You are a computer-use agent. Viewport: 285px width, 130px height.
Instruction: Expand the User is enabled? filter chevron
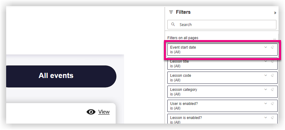pos(266,104)
